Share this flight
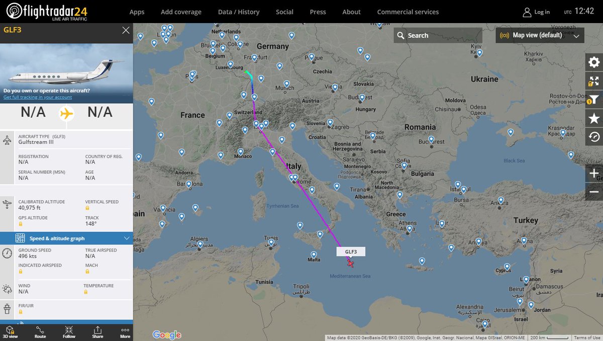The image size is (603, 341). tap(97, 332)
